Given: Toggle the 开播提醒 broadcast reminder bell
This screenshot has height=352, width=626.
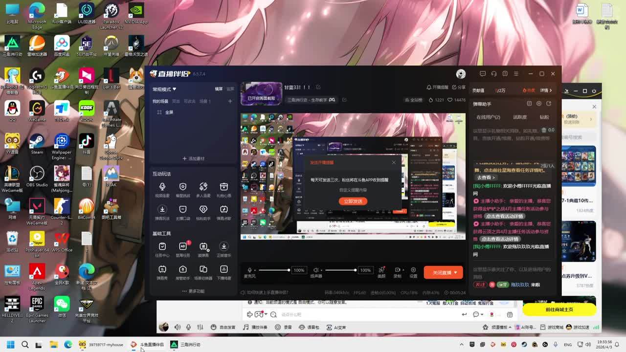Looking at the screenshot, I should pos(437,87).
